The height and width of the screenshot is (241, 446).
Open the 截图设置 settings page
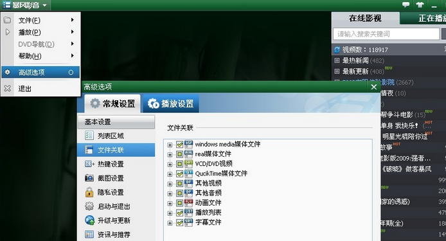point(116,178)
